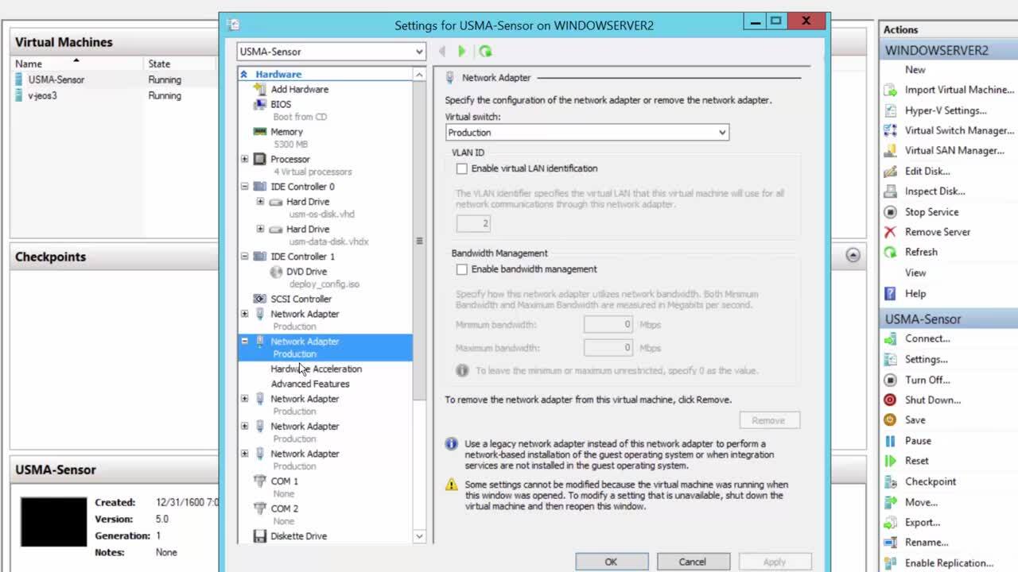1018x572 pixels.
Task: Click the blue Help icon
Action: pyautogui.click(x=890, y=293)
